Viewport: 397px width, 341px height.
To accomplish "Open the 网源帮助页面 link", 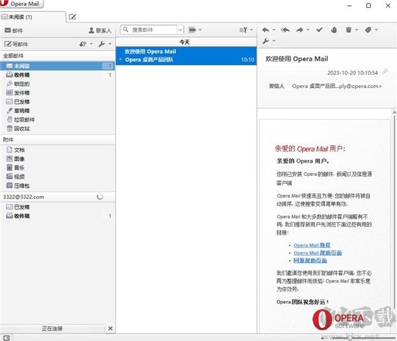I will (310, 260).
